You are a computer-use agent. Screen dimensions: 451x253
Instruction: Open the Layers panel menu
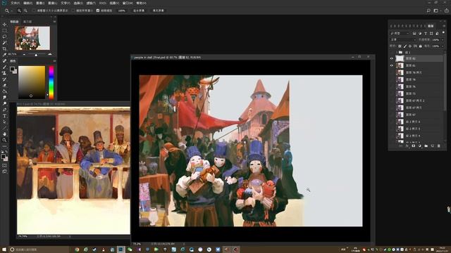pos(444,26)
